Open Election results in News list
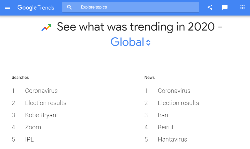 [x=178, y=103]
